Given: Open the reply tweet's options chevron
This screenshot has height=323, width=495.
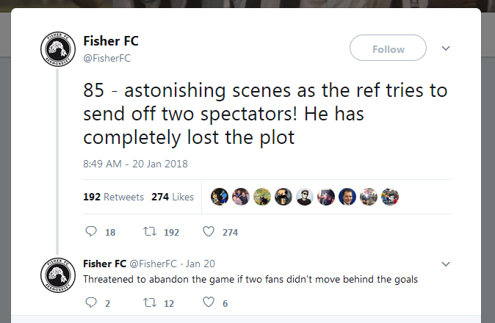Looking at the screenshot, I should coord(444,264).
